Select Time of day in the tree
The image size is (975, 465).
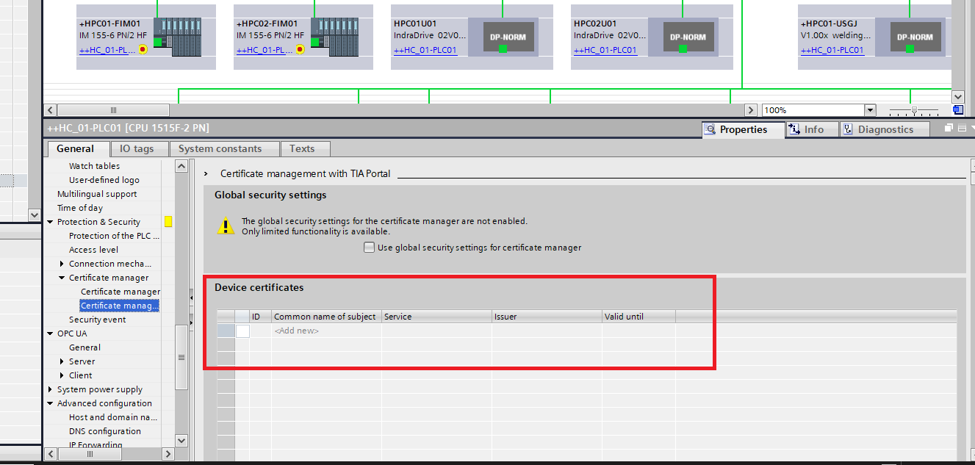pyautogui.click(x=80, y=208)
